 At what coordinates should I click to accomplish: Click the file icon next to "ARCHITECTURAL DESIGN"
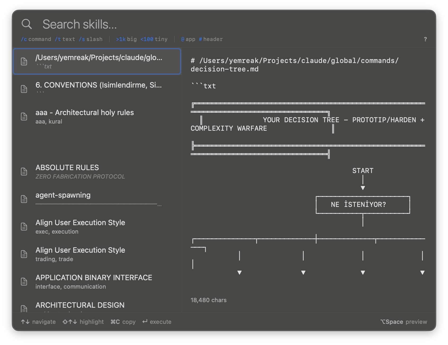(x=24, y=308)
